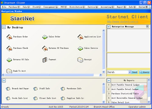Image resolution: width=152 pixels, height=109 pixels.
Task: Visit the www.startnet.com.cn link
Action: point(123,22)
